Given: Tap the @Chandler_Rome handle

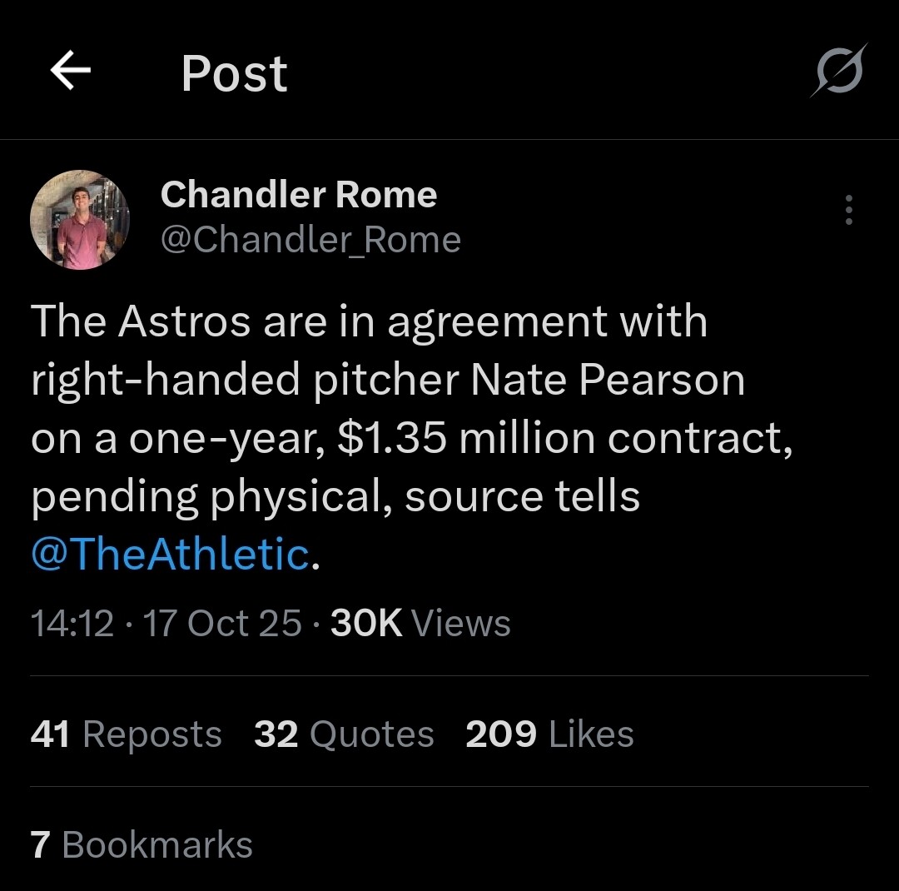Looking at the screenshot, I should (x=310, y=241).
